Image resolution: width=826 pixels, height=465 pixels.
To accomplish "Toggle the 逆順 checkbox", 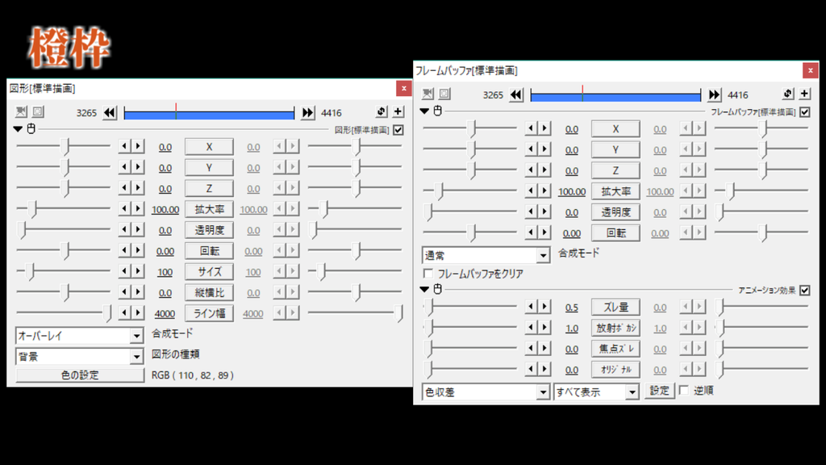I will point(682,390).
